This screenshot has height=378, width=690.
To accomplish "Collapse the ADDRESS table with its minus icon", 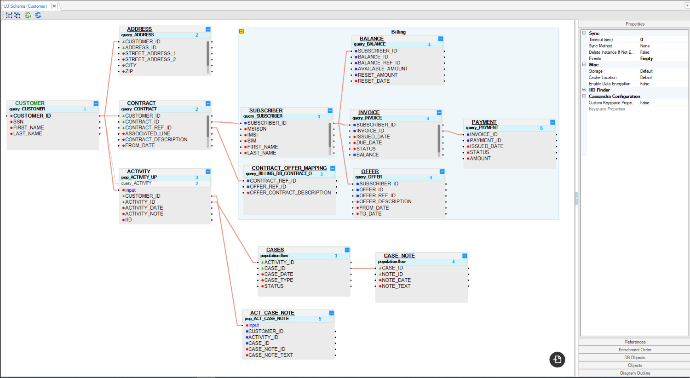I will point(208,29).
